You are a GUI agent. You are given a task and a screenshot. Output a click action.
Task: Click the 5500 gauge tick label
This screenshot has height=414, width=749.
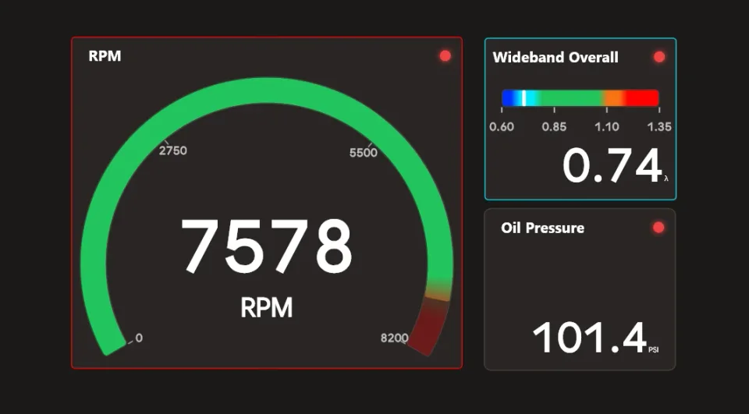click(364, 153)
